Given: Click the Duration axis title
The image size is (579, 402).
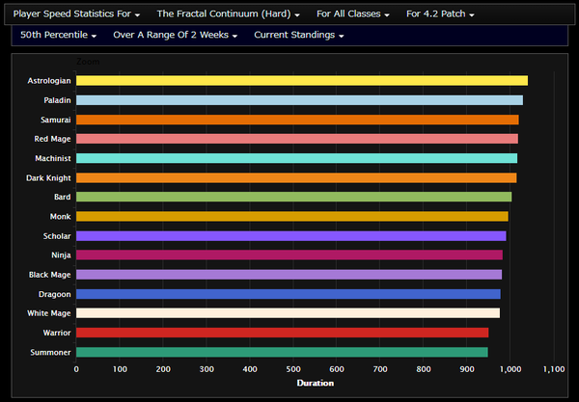Looking at the screenshot, I should pos(316,383).
